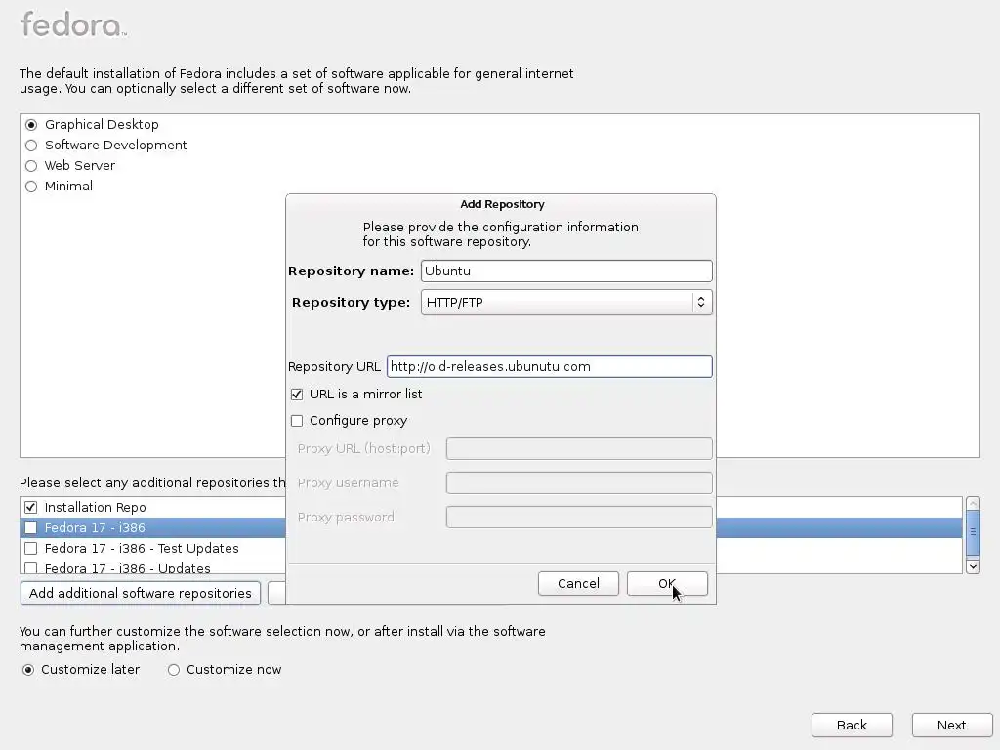Select Customize later radio button
This screenshot has height=750, width=1000.
(x=28, y=670)
